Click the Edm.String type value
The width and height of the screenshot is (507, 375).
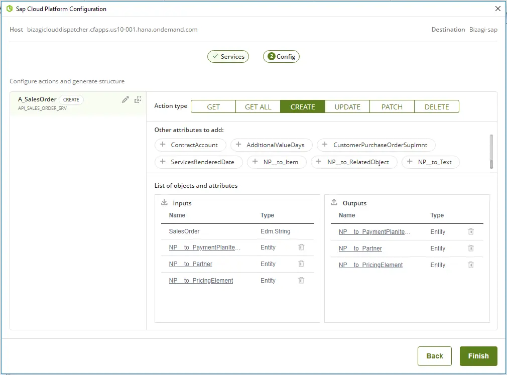point(276,231)
